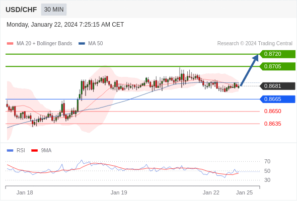Click the Jan 25 date axis label
This screenshot has height=201, width=297.
click(x=244, y=192)
